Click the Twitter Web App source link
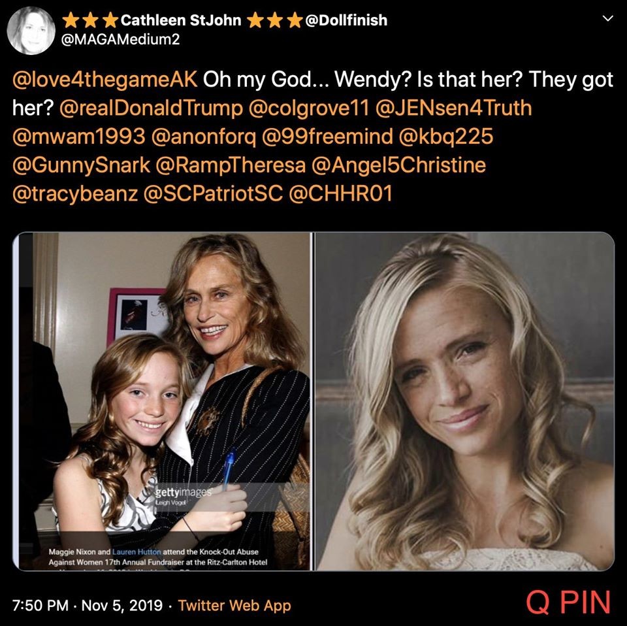The image size is (627, 626). (x=234, y=605)
